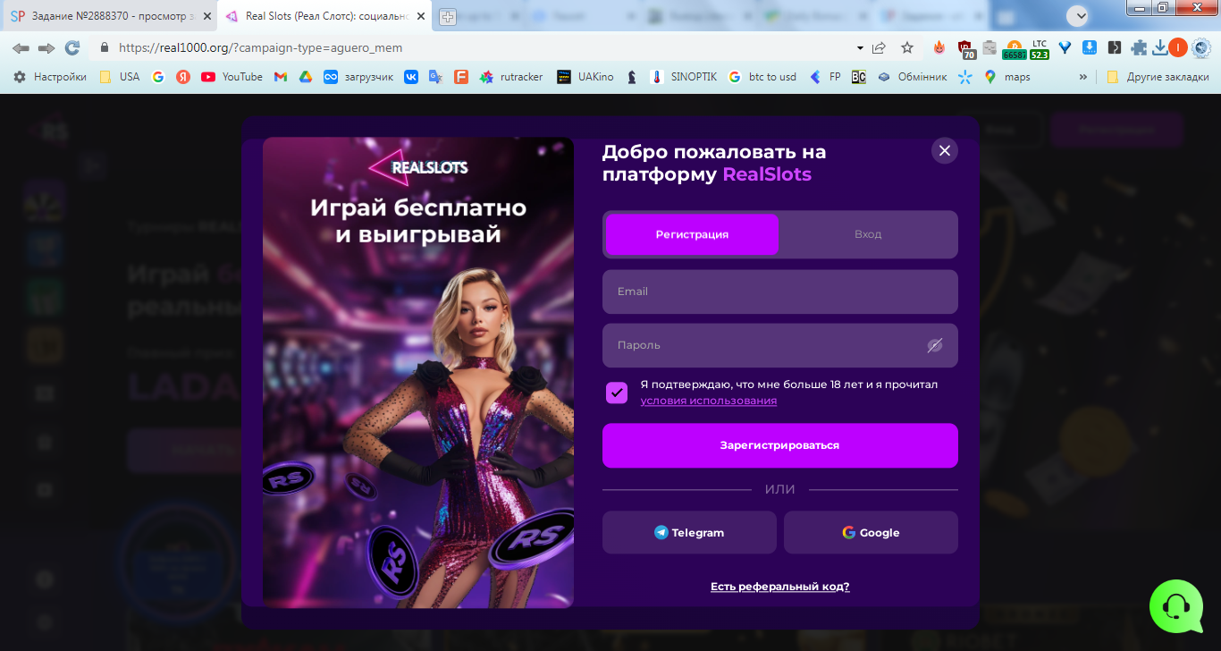Screen dimensions: 1221x651
Task: Show browser downloads arrow
Action: pyautogui.click(x=1160, y=48)
